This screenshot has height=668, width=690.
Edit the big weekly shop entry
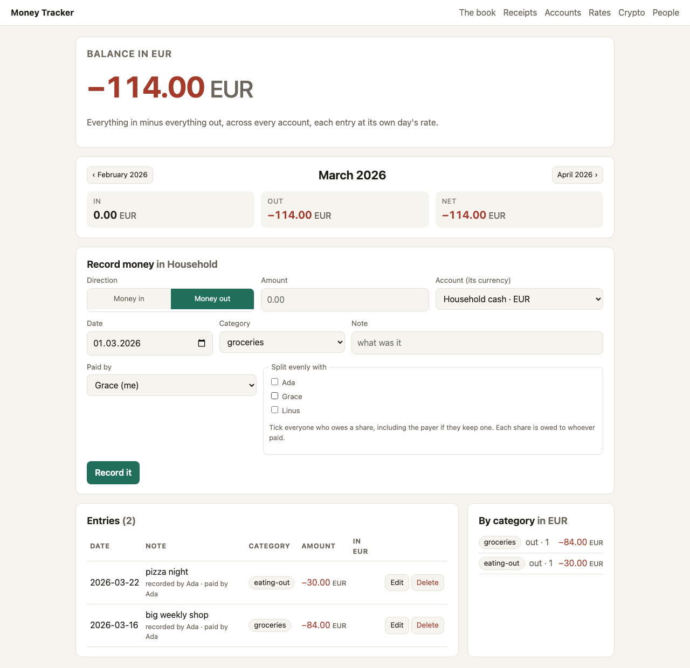(x=397, y=625)
